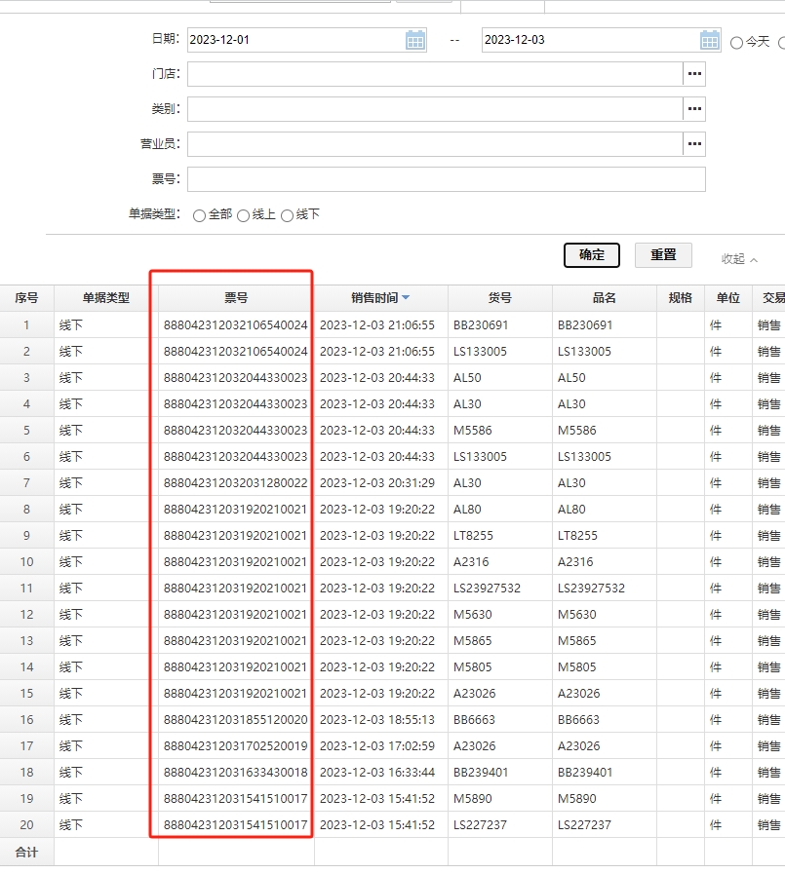Select row 19 item code M5890
785x874 pixels.
point(473,798)
